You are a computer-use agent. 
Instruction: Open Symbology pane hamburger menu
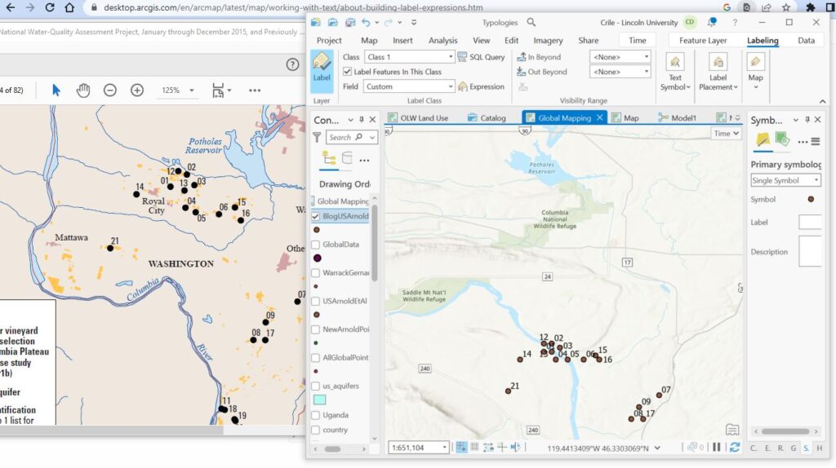(816, 142)
